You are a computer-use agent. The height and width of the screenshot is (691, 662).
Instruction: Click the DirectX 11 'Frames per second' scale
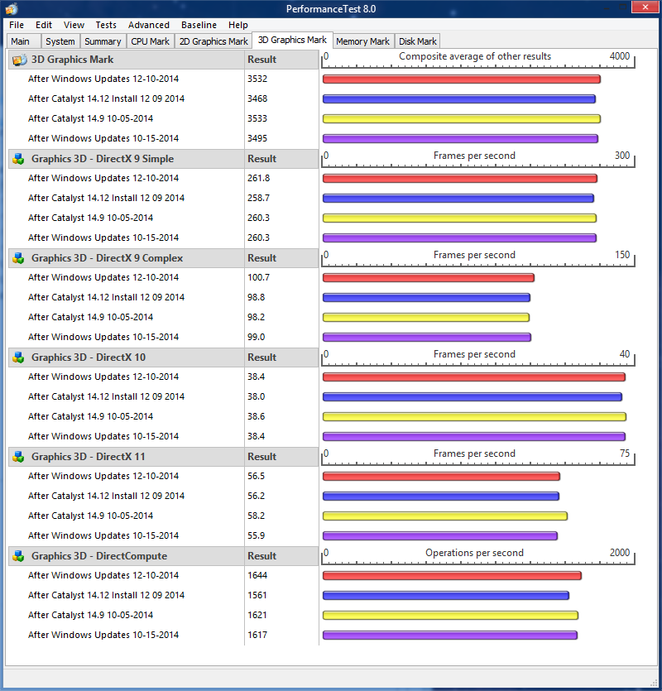[x=477, y=456]
